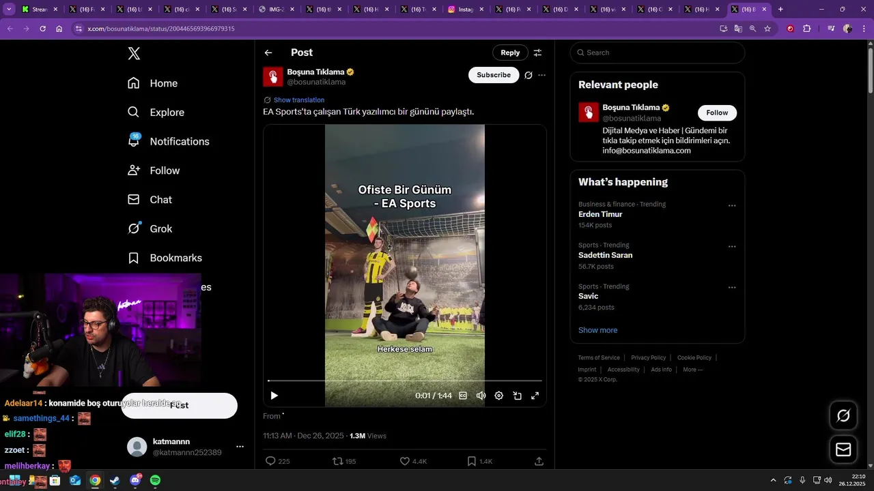This screenshot has height=491, width=874.
Task: Open katmannn account menu dots
Action: pos(240,447)
